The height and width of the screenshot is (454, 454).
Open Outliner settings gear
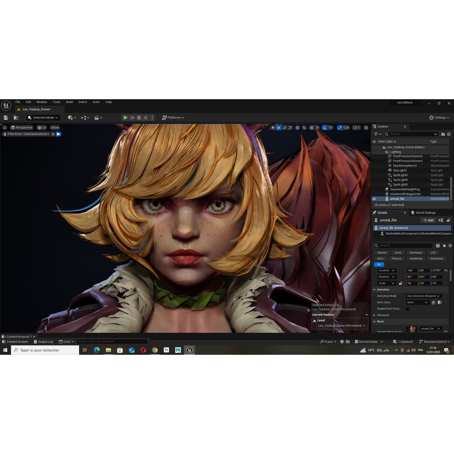coord(449,134)
